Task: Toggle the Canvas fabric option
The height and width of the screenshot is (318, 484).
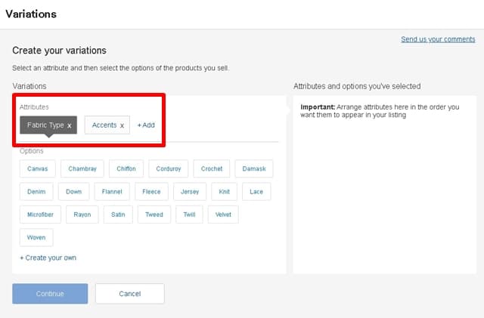Action: [x=37, y=169]
